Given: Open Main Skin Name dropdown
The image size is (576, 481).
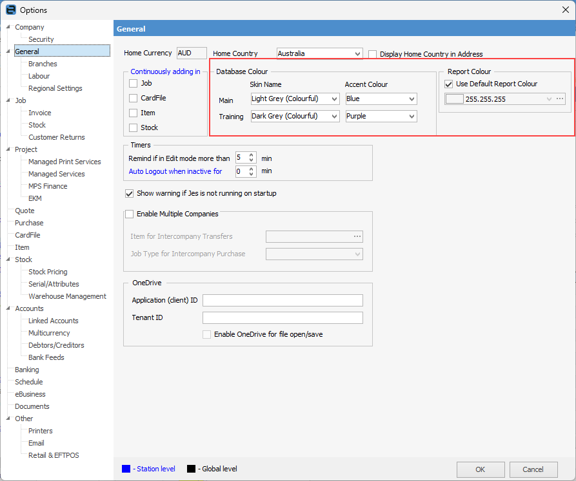Looking at the screenshot, I should [x=334, y=99].
